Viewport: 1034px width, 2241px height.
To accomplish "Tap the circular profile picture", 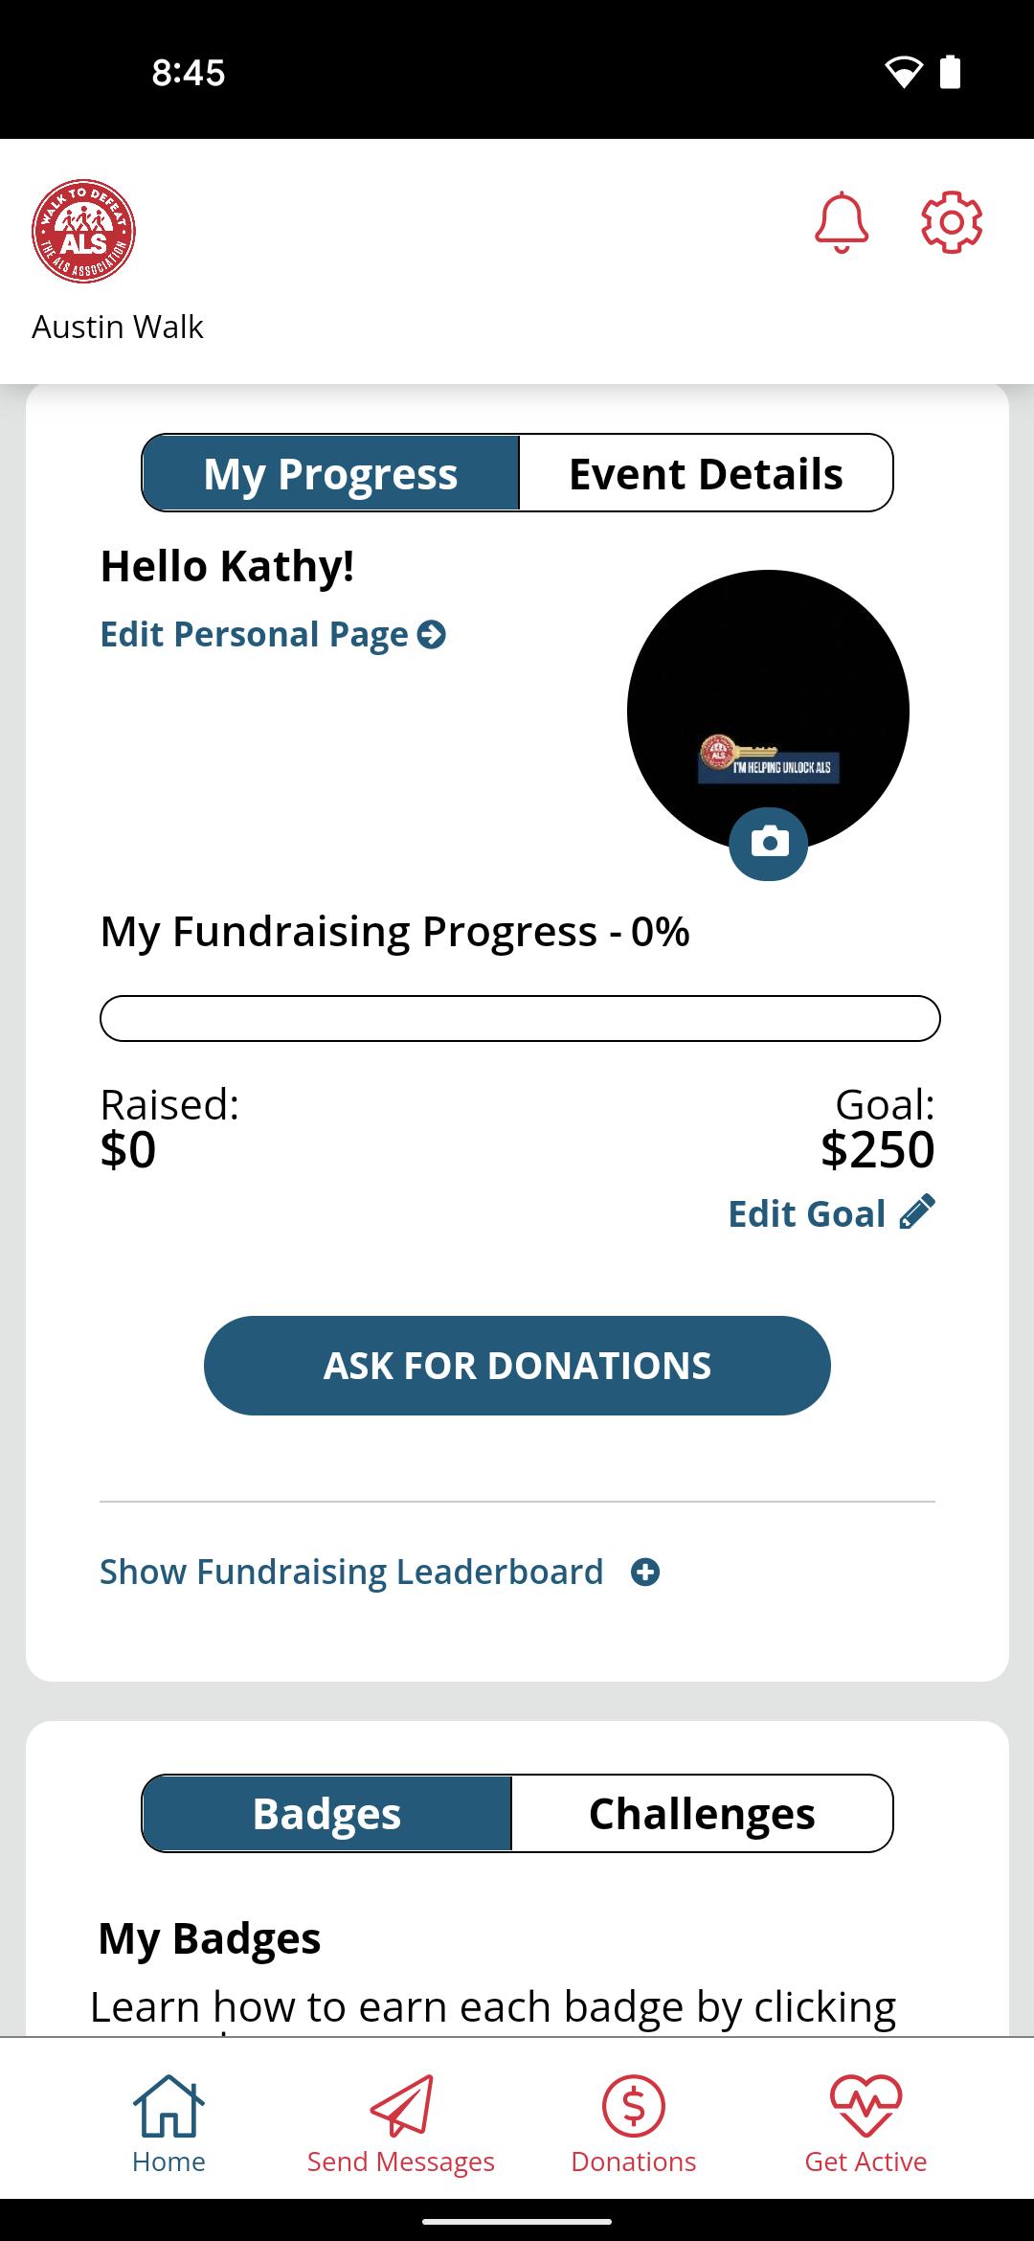I will 768,699.
